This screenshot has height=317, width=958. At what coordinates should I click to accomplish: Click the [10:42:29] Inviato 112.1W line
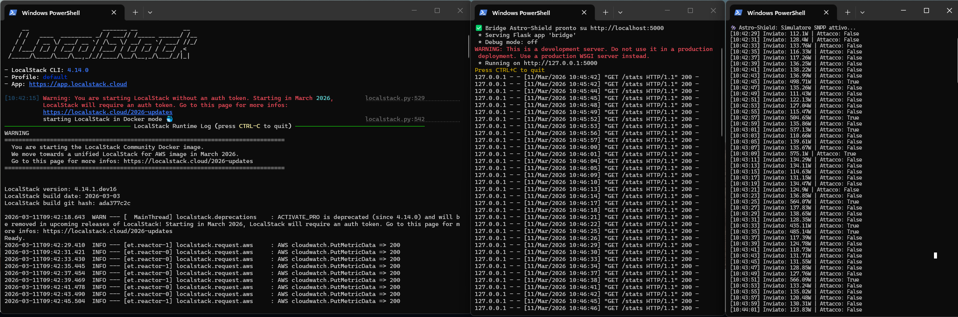pyautogui.click(x=794, y=33)
